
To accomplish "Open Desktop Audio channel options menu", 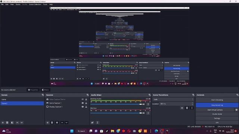I will coord(148,104).
